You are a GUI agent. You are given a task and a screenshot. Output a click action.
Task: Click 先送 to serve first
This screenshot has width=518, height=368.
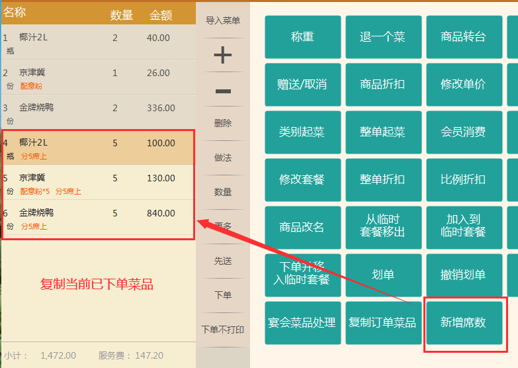pos(223,261)
